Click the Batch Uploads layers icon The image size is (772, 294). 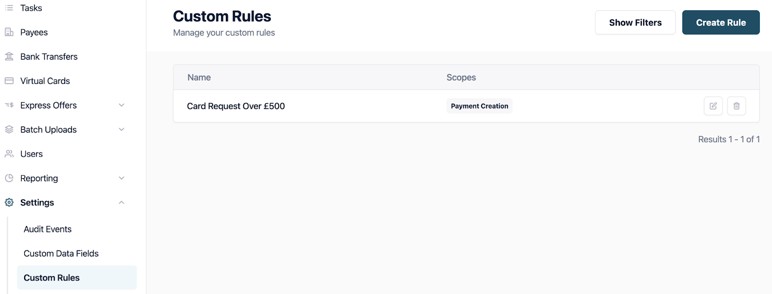pos(9,130)
